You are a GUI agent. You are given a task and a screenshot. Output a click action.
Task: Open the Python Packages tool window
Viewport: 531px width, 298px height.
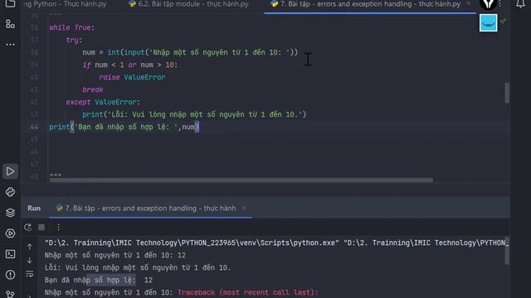click(x=10, y=192)
